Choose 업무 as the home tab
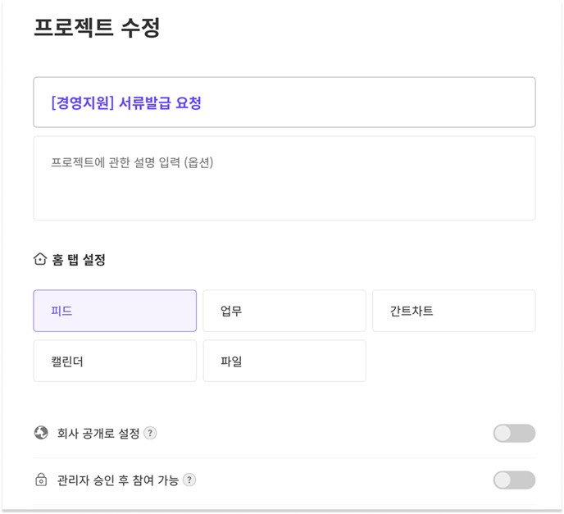The image size is (564, 514). click(284, 311)
